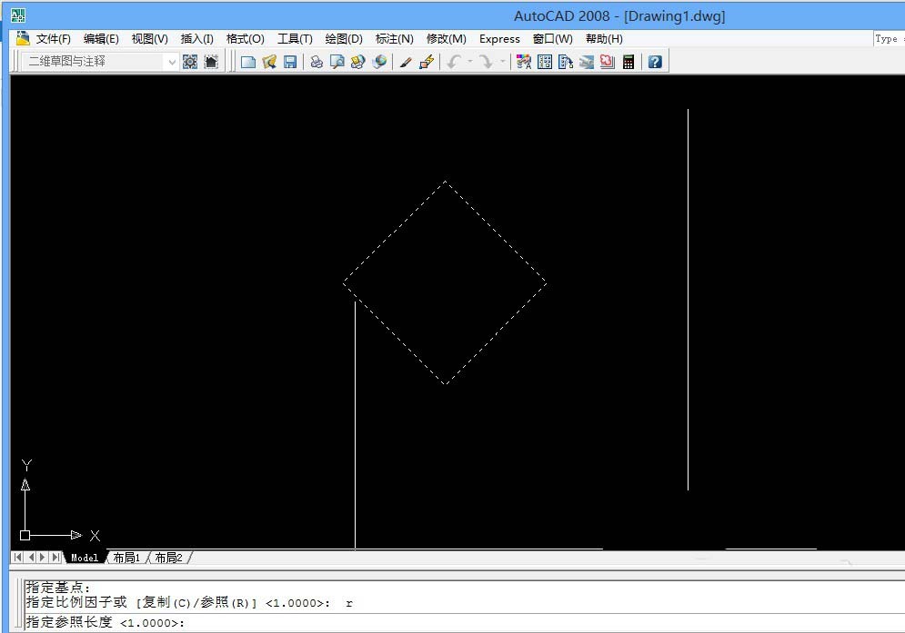
Task: Open the QuickCalc calculator icon
Action: (x=628, y=62)
